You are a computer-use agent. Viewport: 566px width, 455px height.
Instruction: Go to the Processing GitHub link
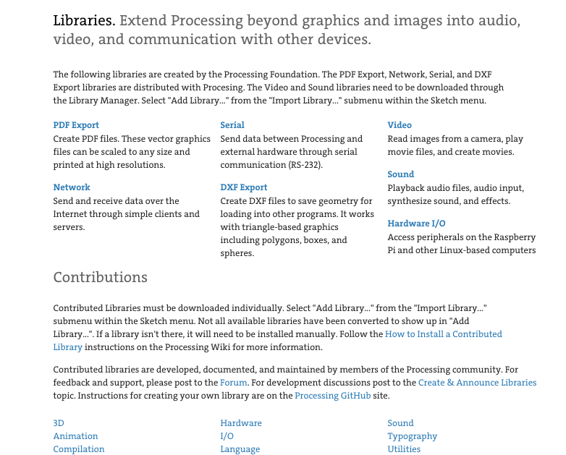[x=332, y=396]
